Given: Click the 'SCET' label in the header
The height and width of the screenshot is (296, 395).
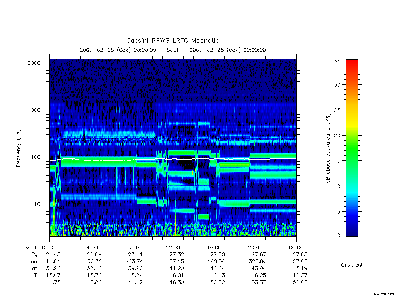Looking at the screenshot, I should pyautogui.click(x=173, y=50).
